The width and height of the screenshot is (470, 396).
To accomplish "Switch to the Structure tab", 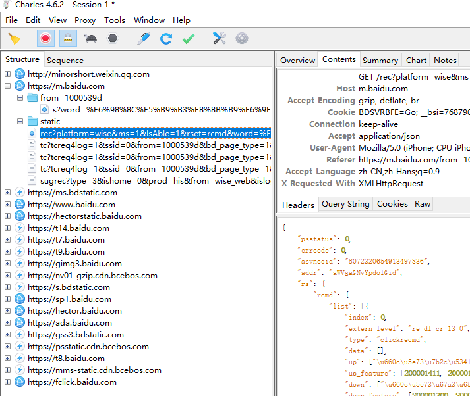I will 22,59.
